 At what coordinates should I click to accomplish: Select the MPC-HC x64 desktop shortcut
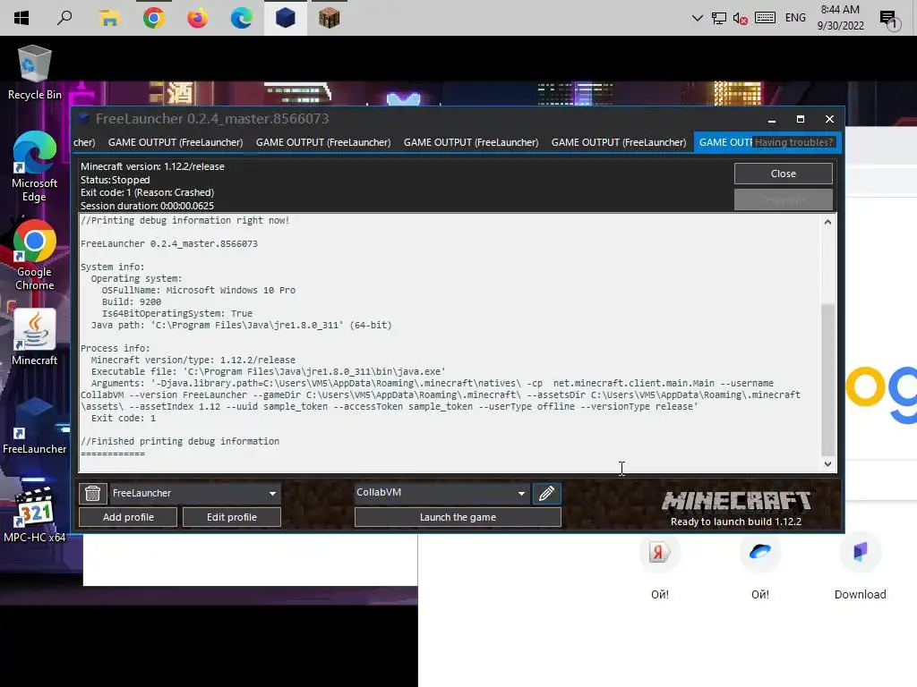(x=35, y=514)
